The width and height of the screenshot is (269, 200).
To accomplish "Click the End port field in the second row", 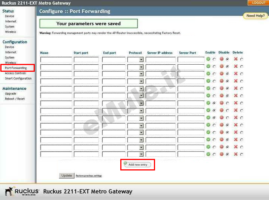I will pyautogui.click(x=114, y=67).
